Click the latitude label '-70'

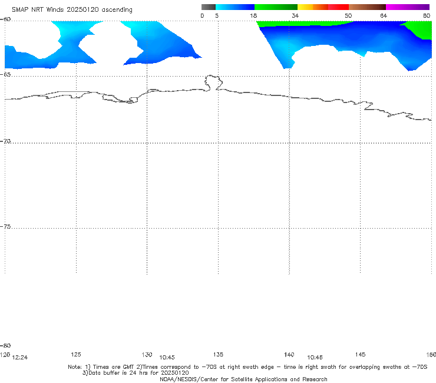pyautogui.click(x=5, y=141)
